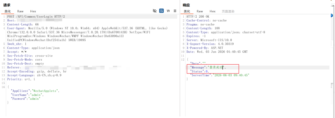
Task: Click the Pragma: no-cache response header
Action: 200,24
